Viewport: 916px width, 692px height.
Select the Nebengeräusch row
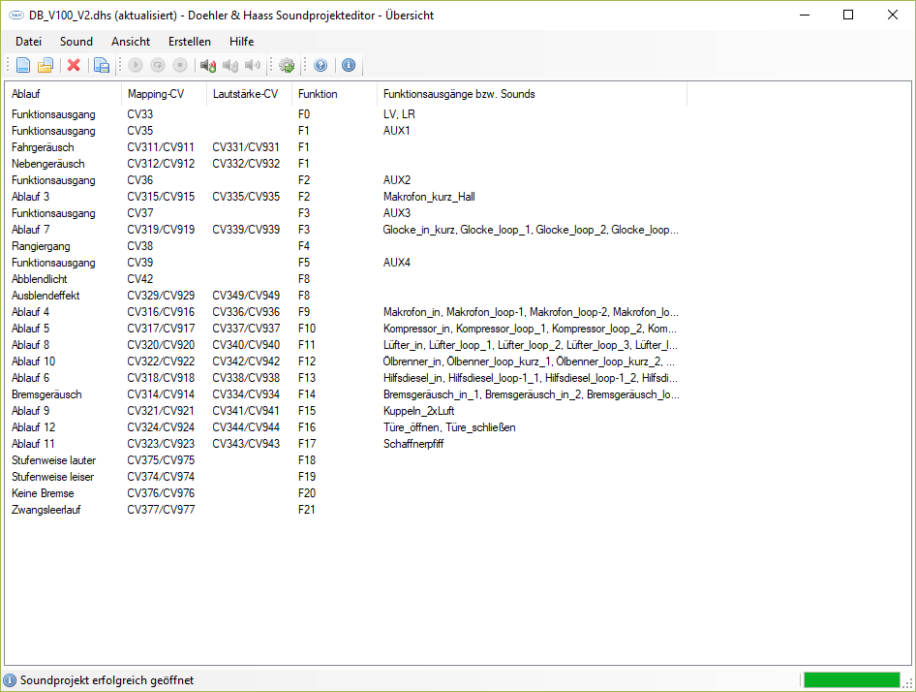[x=347, y=164]
